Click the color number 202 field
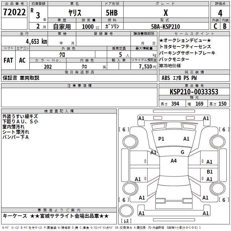The height and width of the screenshot is (231, 231). click(x=48, y=67)
